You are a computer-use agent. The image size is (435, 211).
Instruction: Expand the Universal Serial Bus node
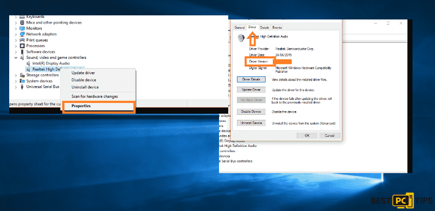[15, 87]
